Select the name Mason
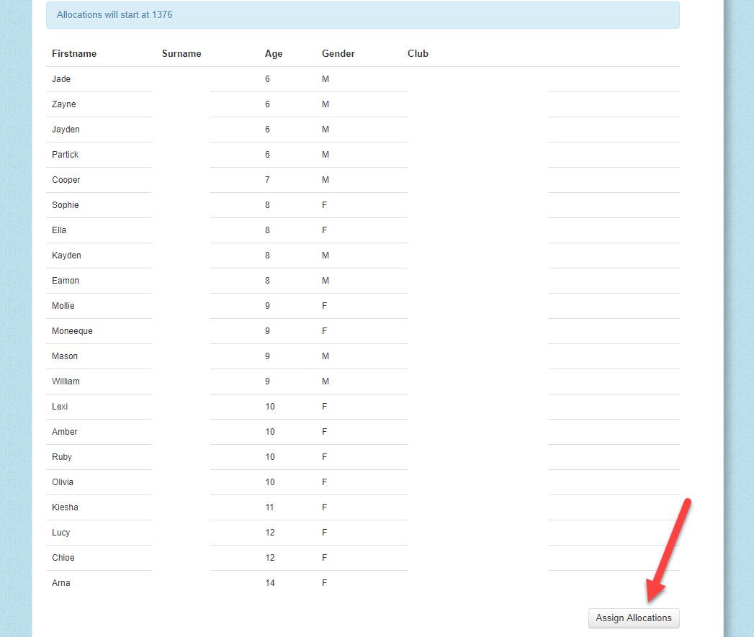Viewport: 754px width, 637px height. [65, 356]
